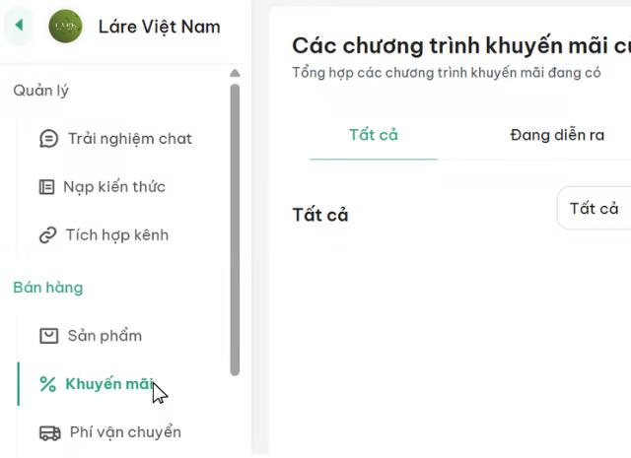Screen dimensions: 631x458
Task: Open Tích hợp kênh section
Action: point(116,235)
